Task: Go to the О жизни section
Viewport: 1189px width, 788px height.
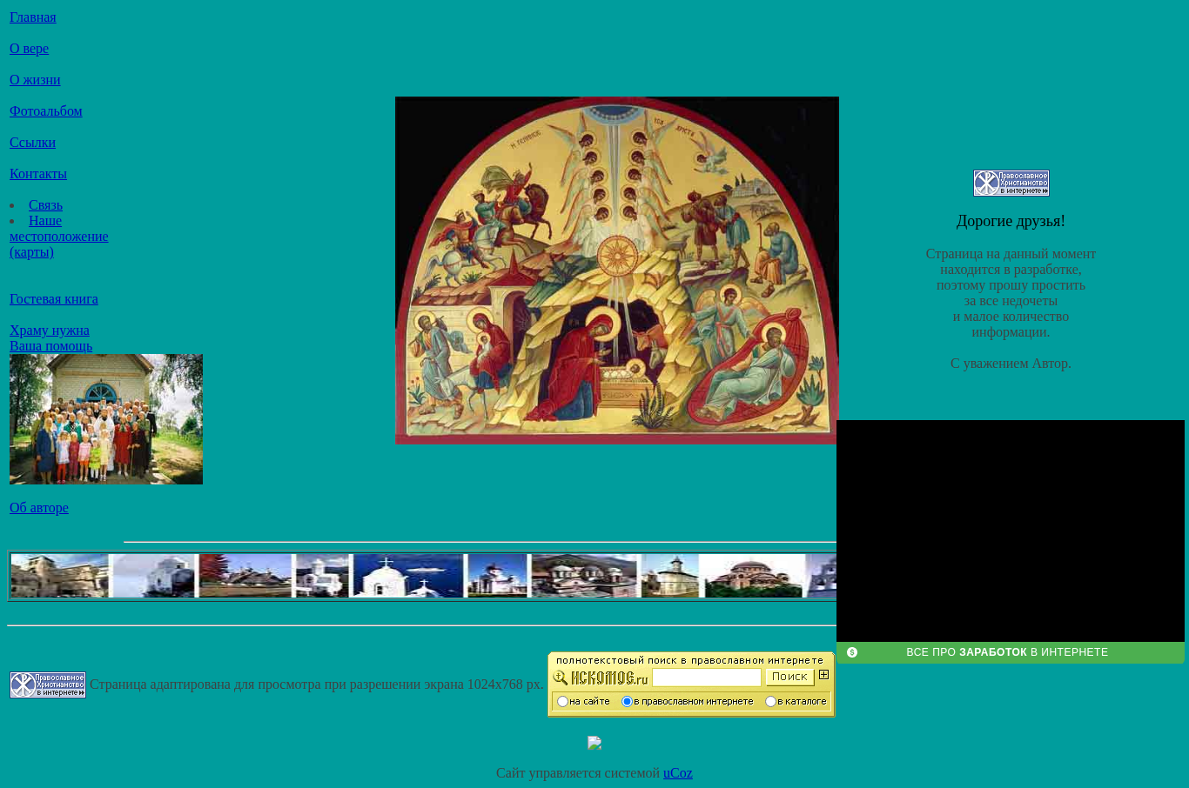Action: (x=35, y=80)
